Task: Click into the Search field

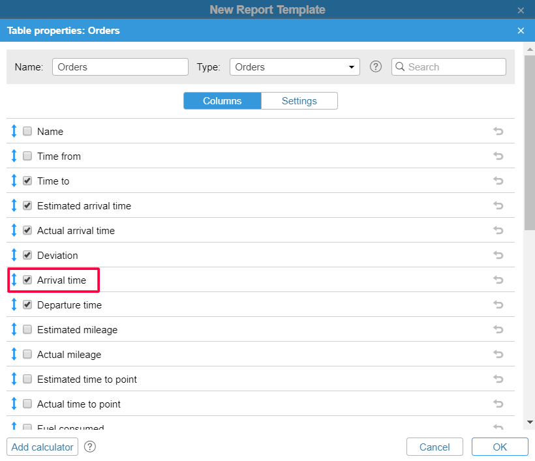Action: (x=455, y=67)
